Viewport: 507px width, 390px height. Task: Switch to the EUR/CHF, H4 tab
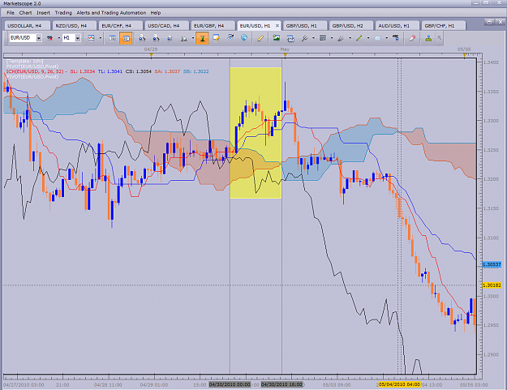point(119,25)
